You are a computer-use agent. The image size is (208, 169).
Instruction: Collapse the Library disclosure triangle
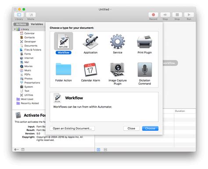[15, 29]
